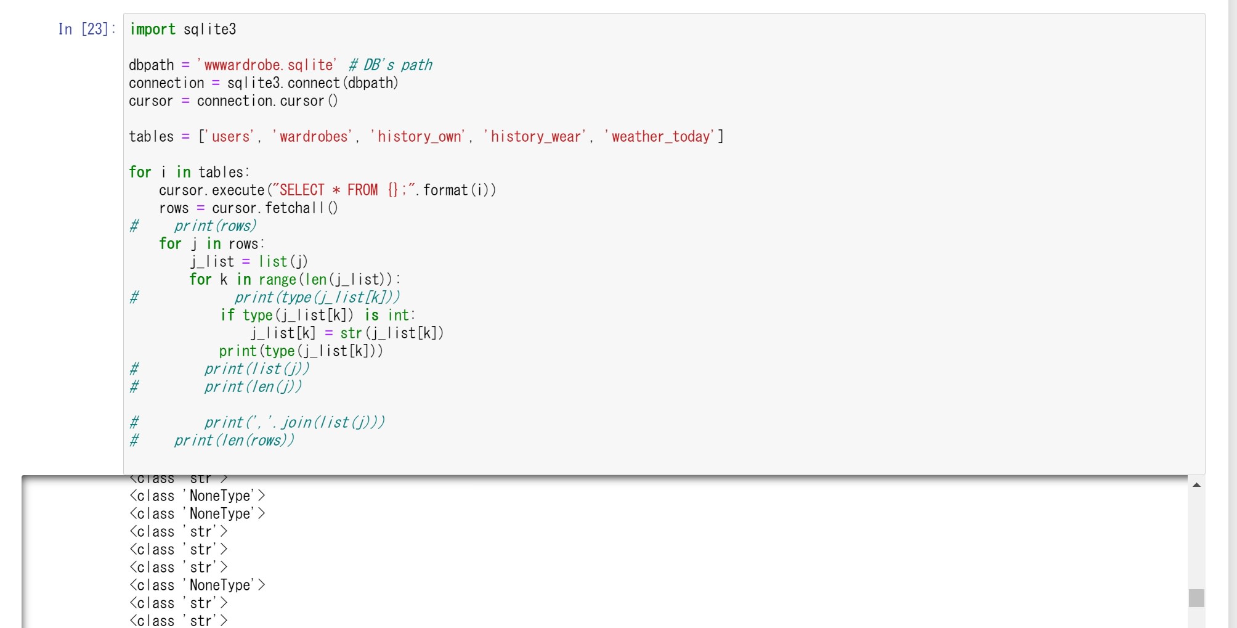
Task: Click the for j in rows loop header
Action: coord(209,243)
